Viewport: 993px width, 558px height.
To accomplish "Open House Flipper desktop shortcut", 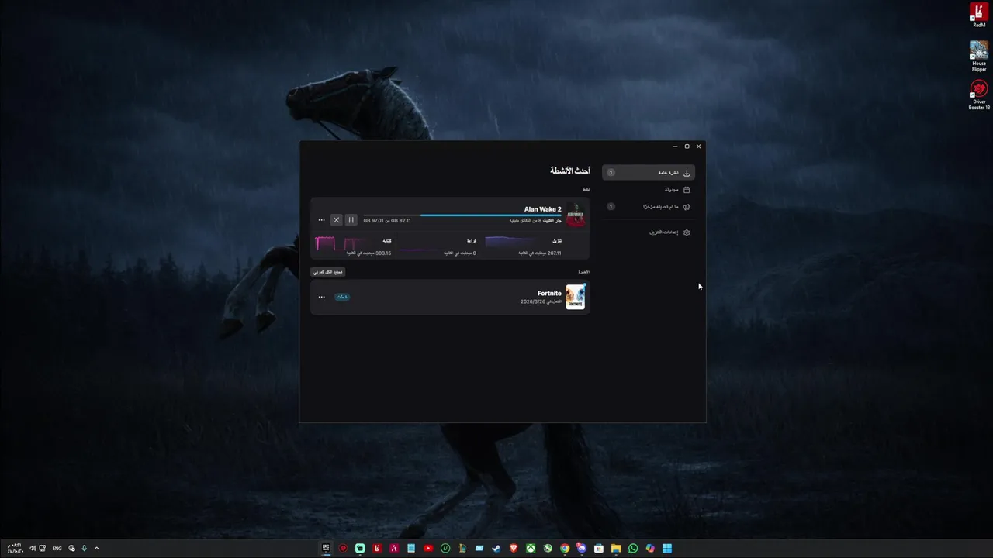I will pos(979,56).
